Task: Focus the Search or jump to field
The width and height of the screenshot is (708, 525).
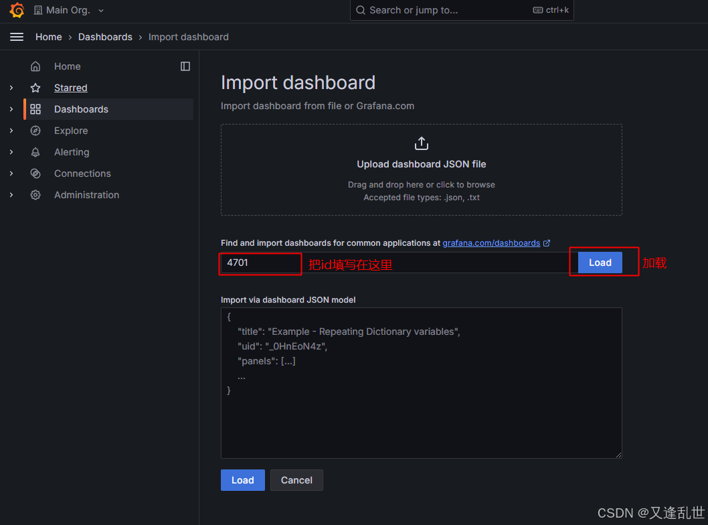Action: pos(462,10)
